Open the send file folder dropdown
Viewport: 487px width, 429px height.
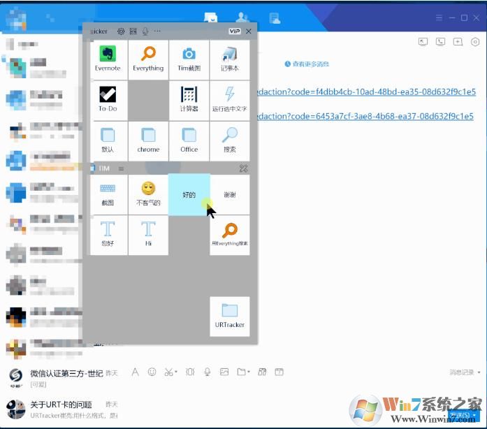coord(243,372)
